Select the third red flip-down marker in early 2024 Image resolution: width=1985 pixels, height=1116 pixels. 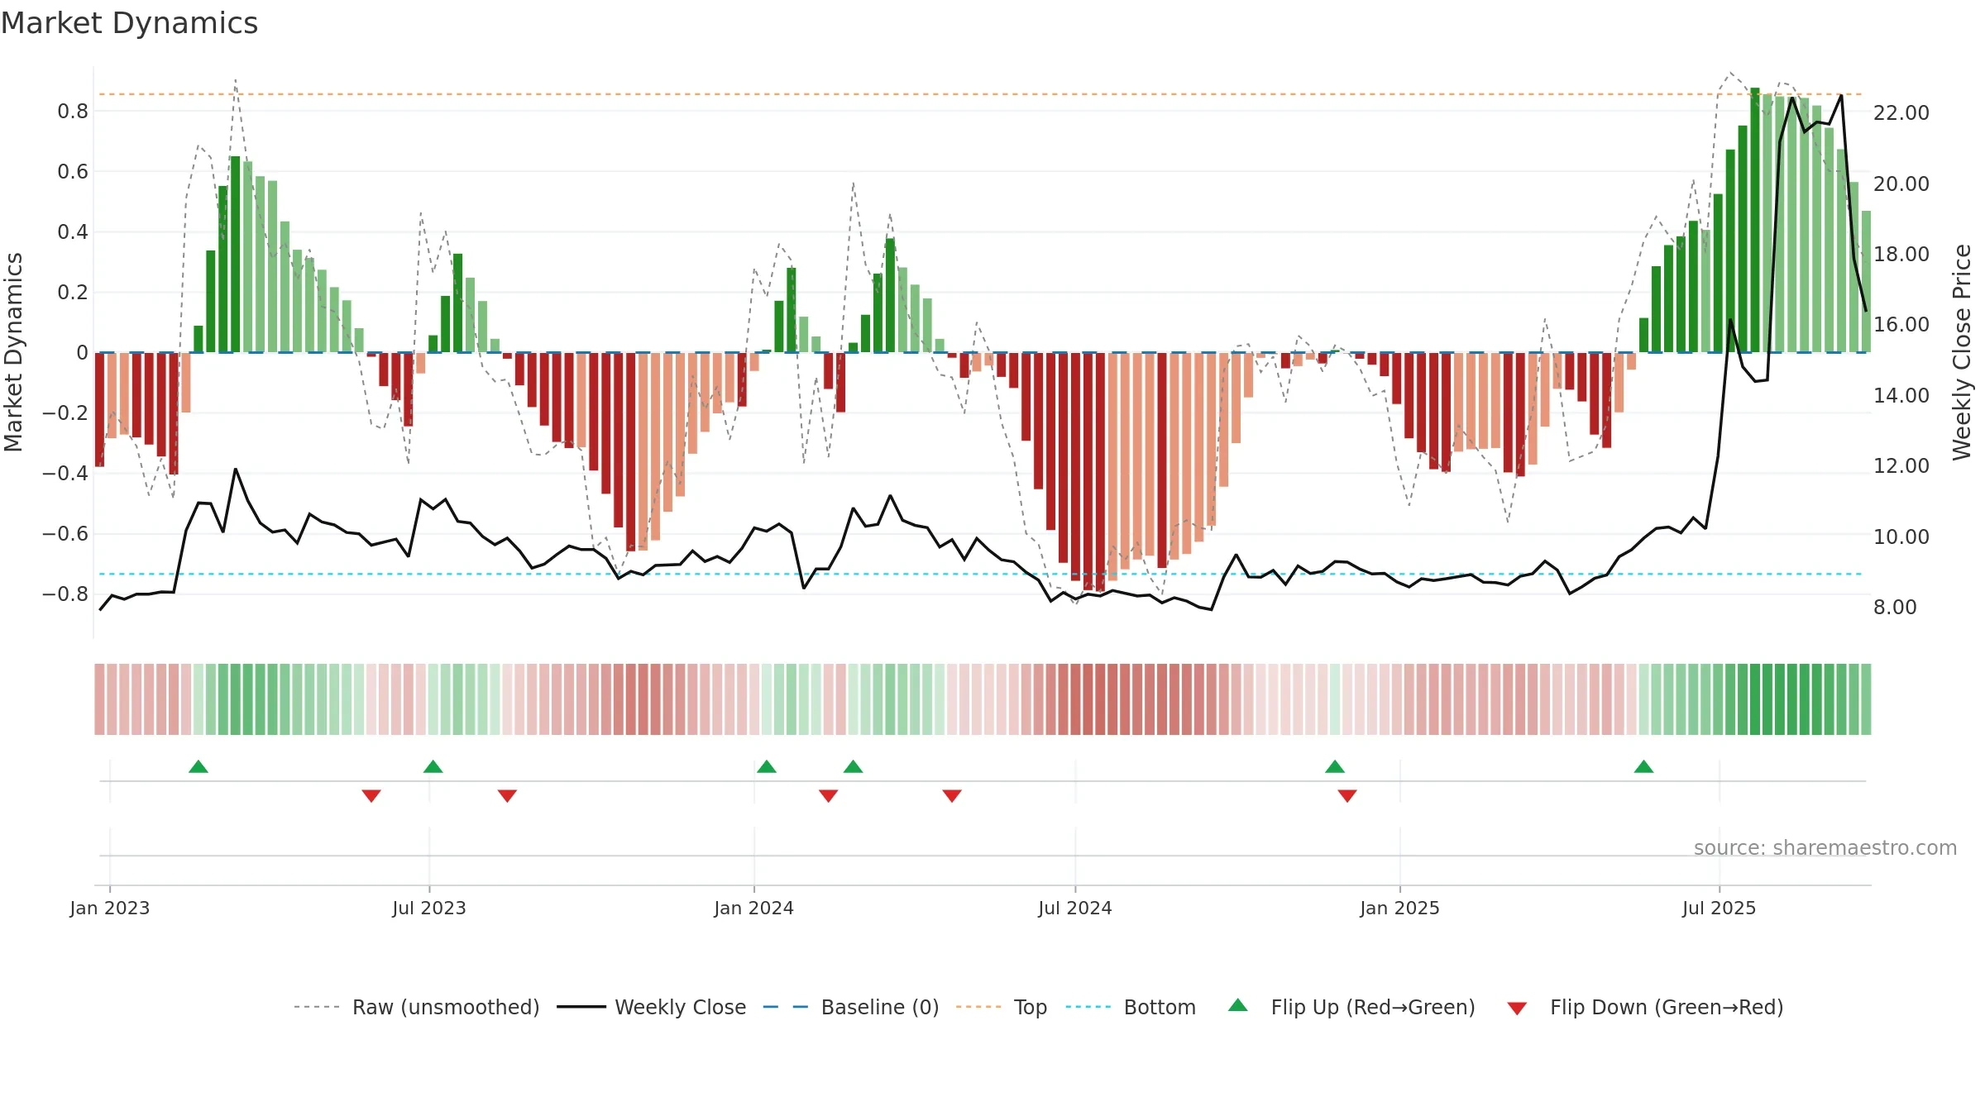tap(829, 795)
